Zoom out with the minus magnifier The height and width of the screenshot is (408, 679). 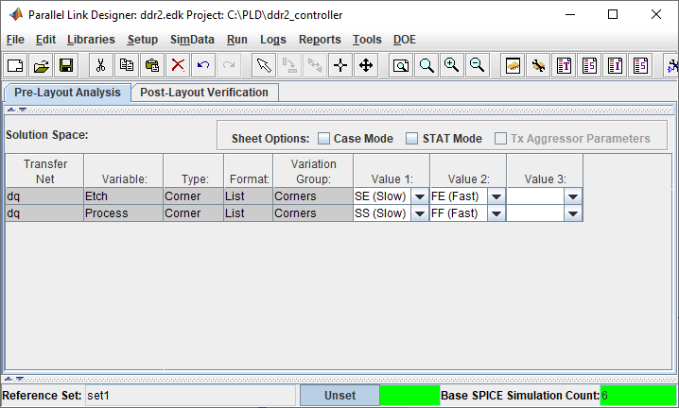pos(478,65)
